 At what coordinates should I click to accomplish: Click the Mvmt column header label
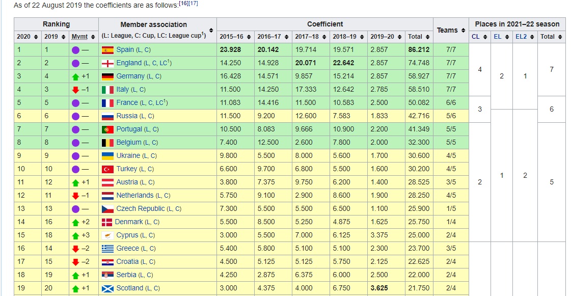tap(79, 37)
